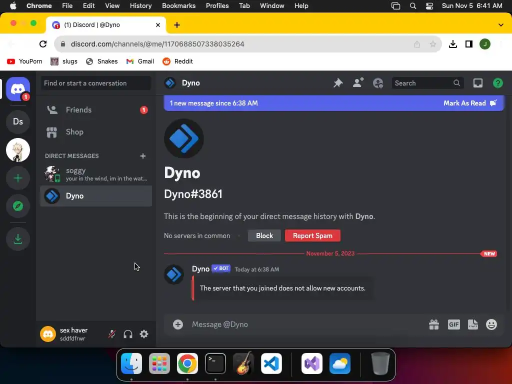Open the slugs bookmark
The image size is (512, 384).
tap(64, 61)
